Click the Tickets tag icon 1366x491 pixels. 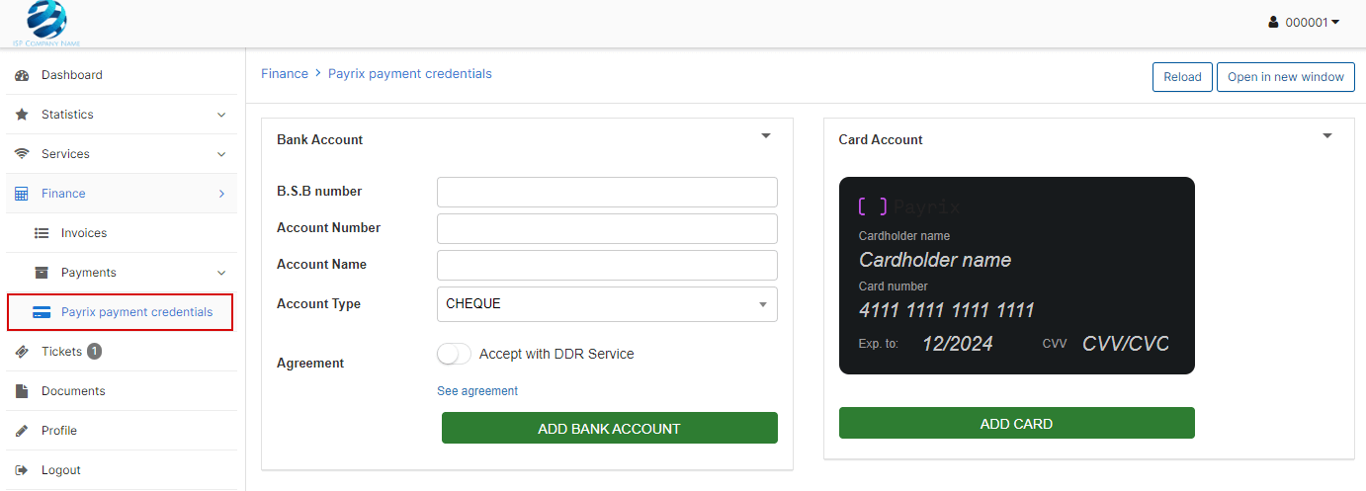pos(22,352)
